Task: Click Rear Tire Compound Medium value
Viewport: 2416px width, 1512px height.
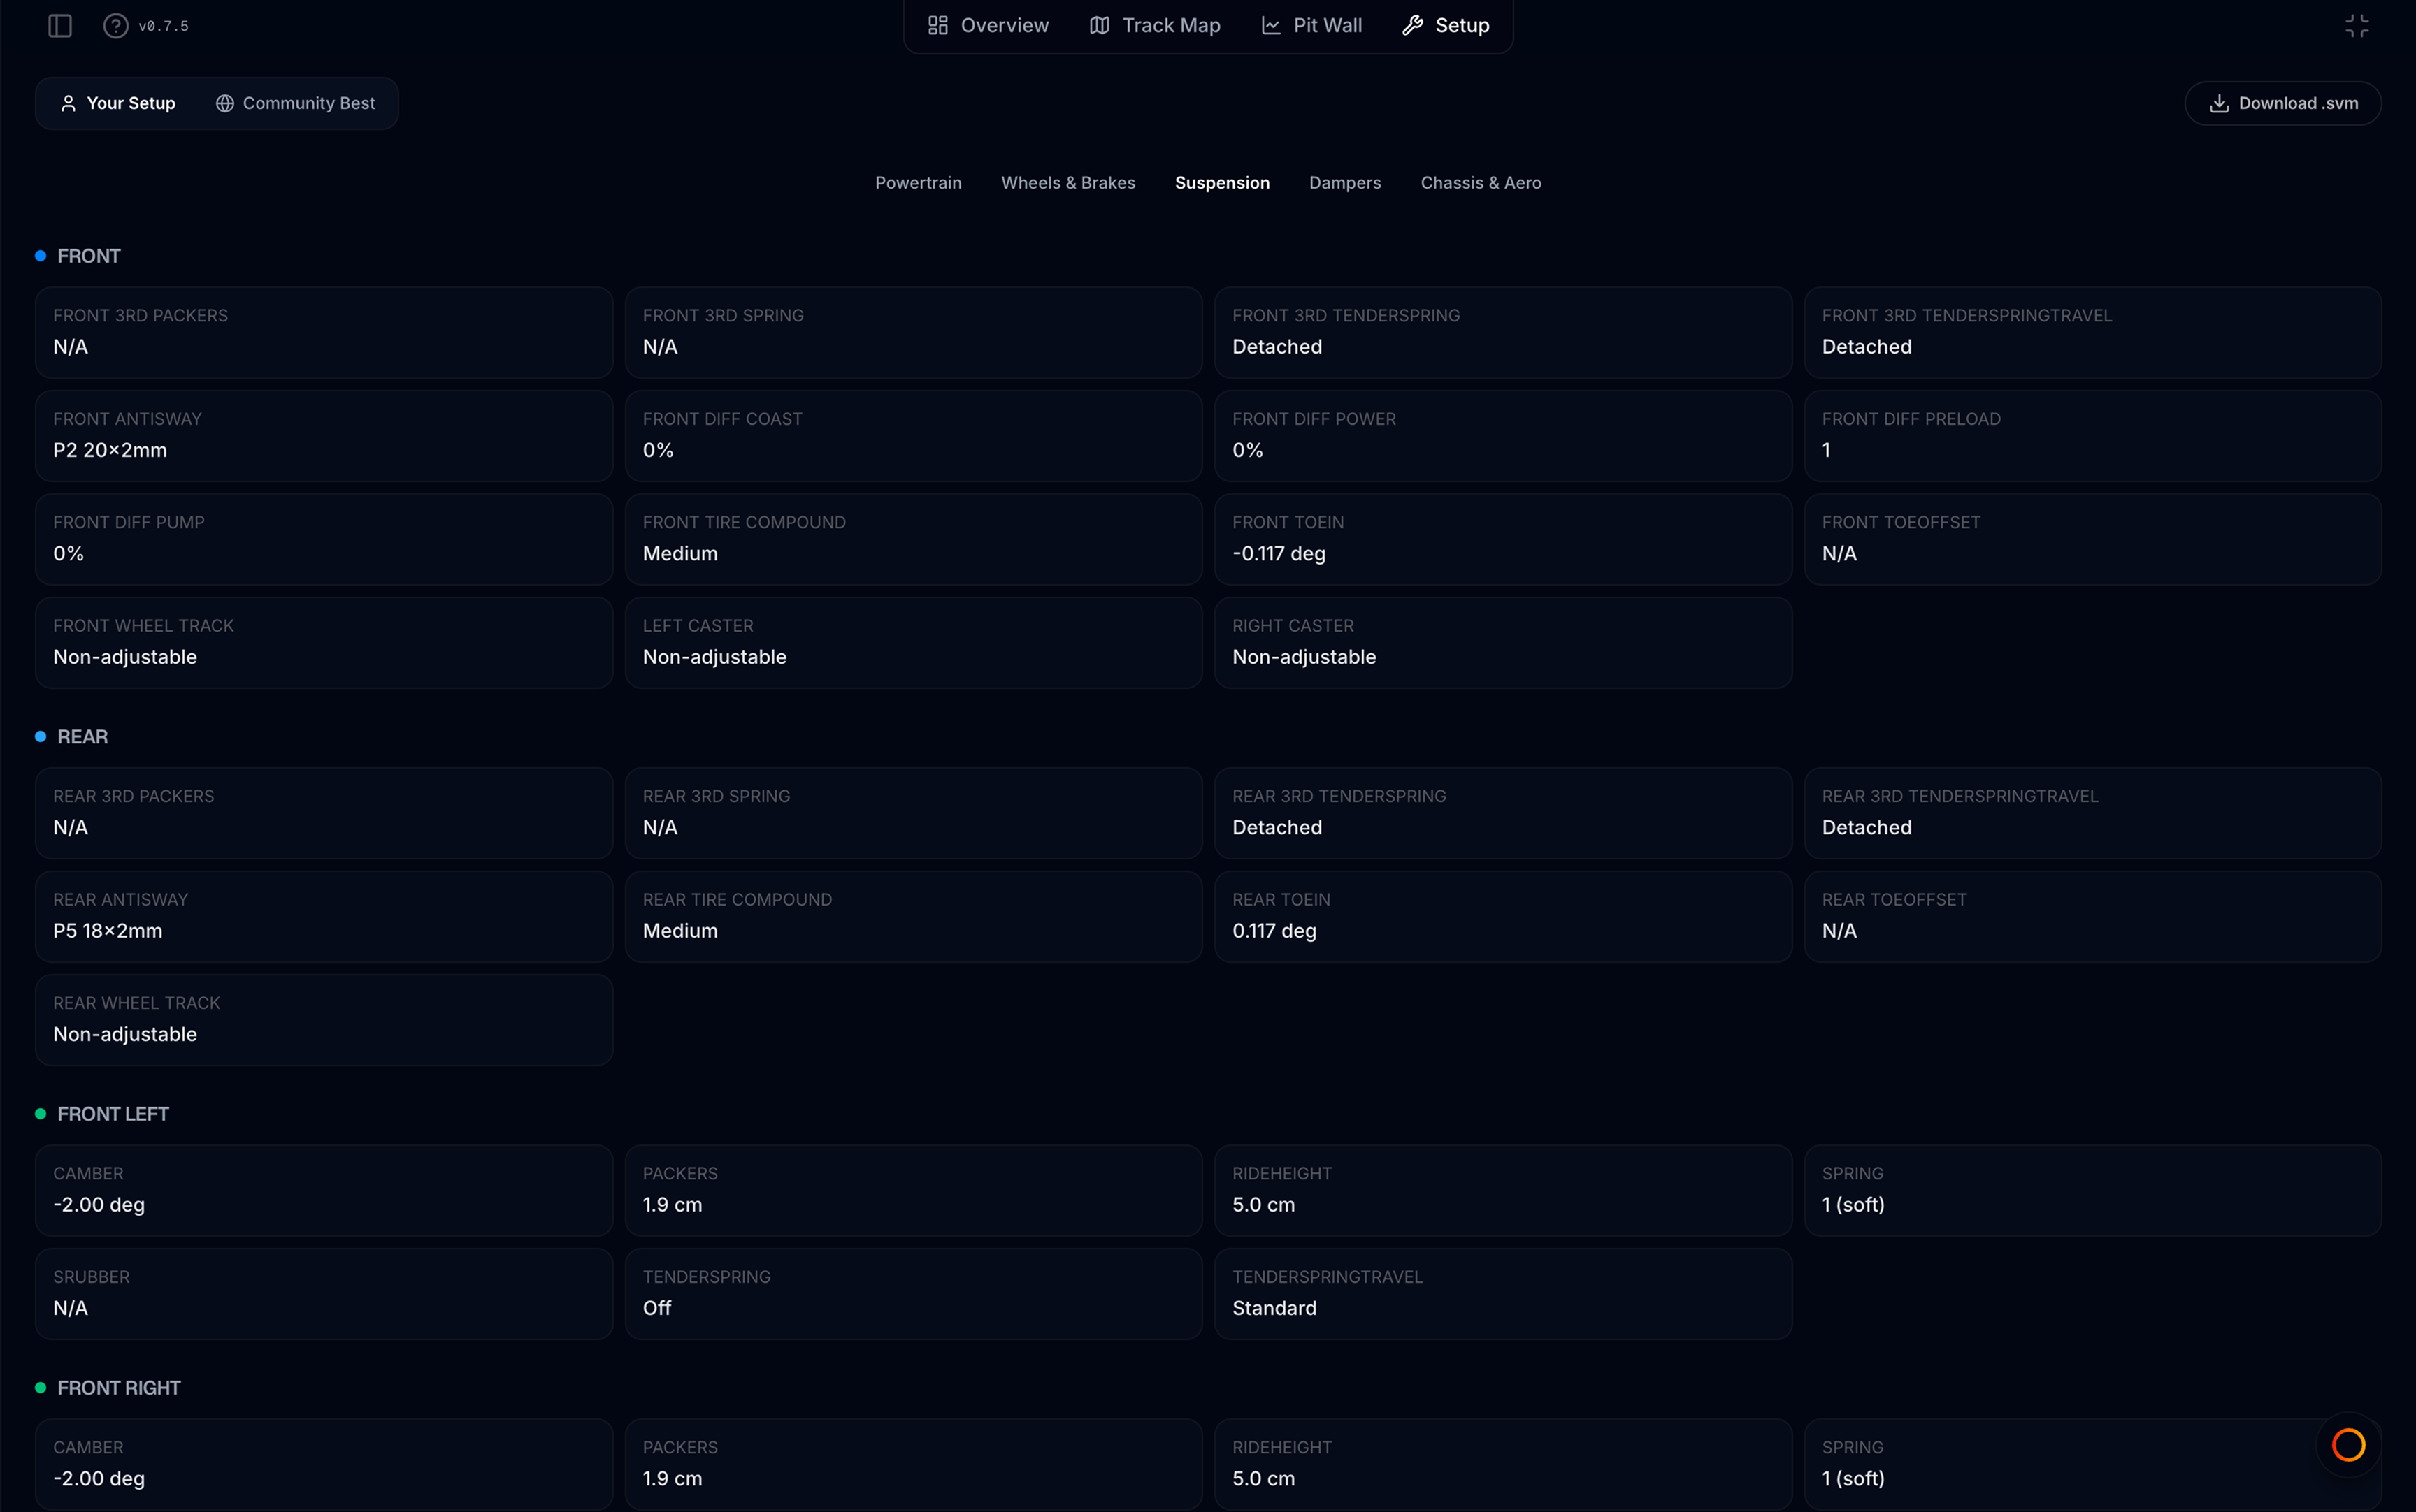Action: (x=680, y=931)
